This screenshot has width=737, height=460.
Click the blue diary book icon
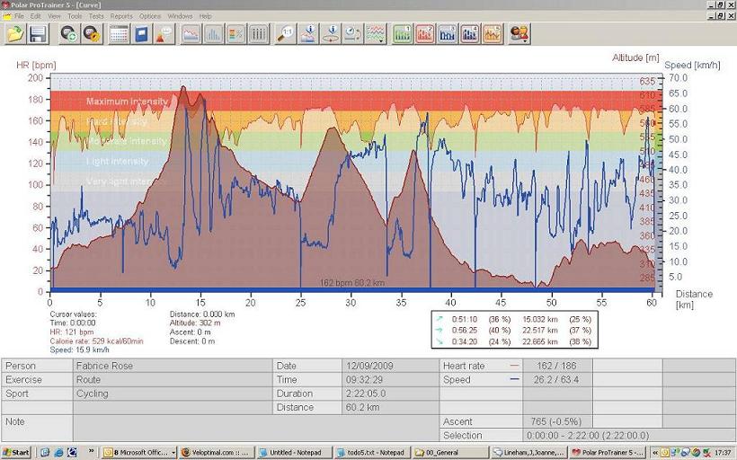tap(141, 34)
